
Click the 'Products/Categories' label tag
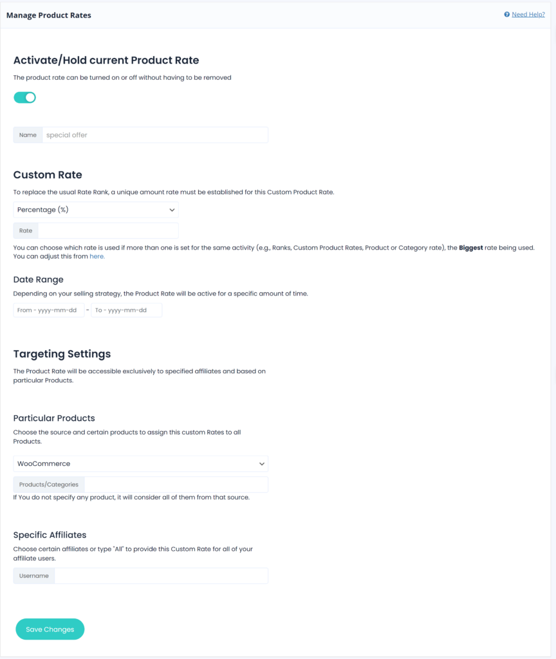coord(49,485)
